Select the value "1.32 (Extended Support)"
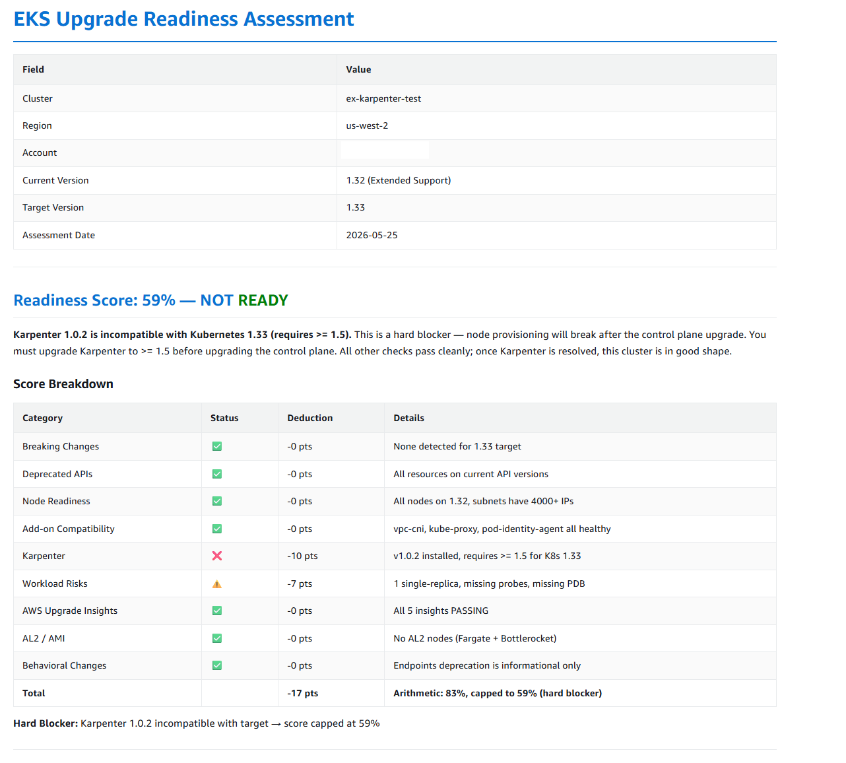Viewport: 846px width, 763px height. click(x=399, y=180)
